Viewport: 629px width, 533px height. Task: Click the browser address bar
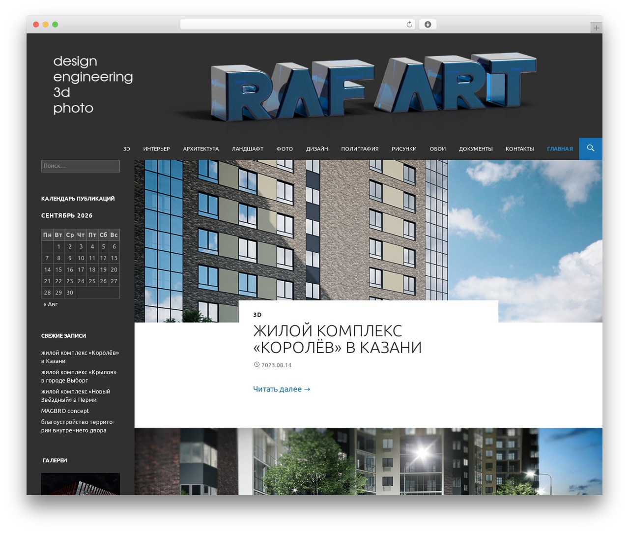[x=298, y=25]
